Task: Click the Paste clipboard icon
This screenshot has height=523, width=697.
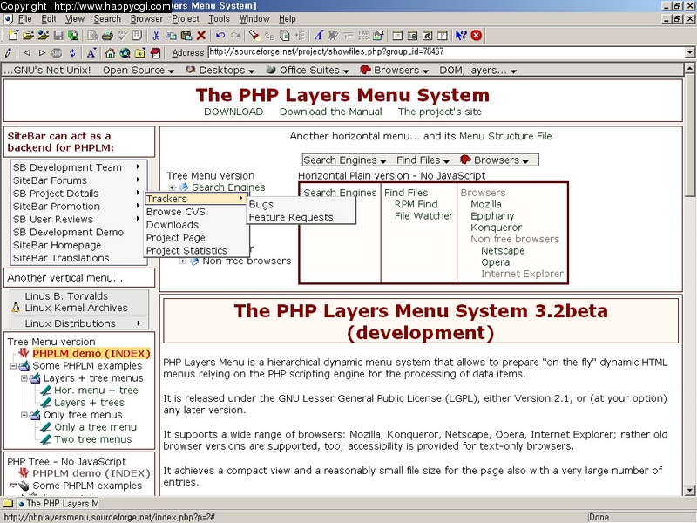Action: [x=186, y=35]
